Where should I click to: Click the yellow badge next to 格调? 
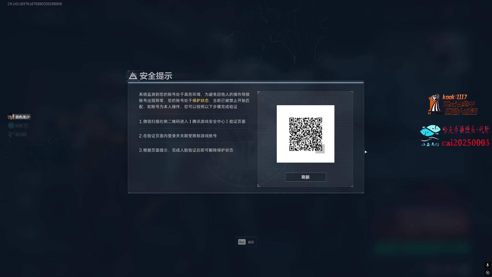pos(26,126)
